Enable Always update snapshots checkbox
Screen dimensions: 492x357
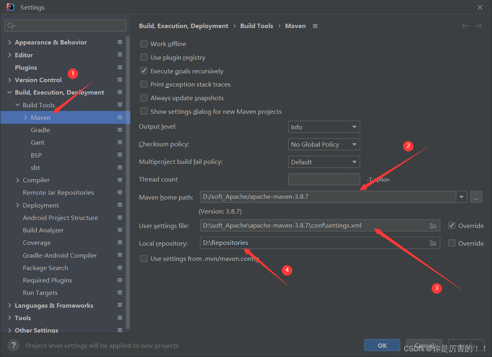click(x=144, y=98)
